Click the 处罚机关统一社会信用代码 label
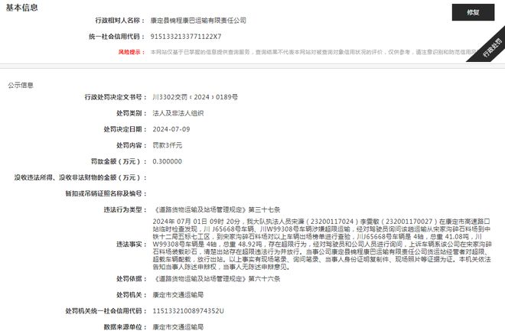Image resolution: width=505 pixels, height=334 pixels. [x=106, y=311]
